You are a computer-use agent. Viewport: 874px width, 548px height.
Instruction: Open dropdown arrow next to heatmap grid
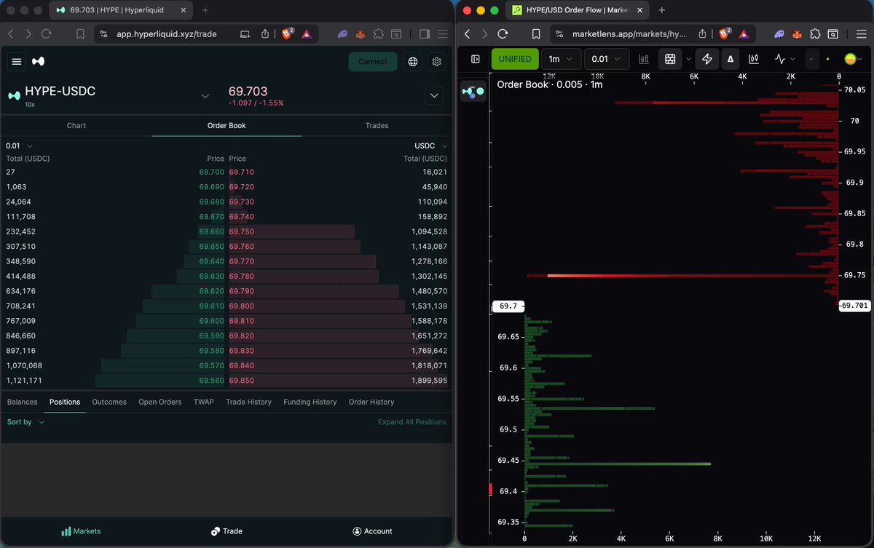[688, 59]
